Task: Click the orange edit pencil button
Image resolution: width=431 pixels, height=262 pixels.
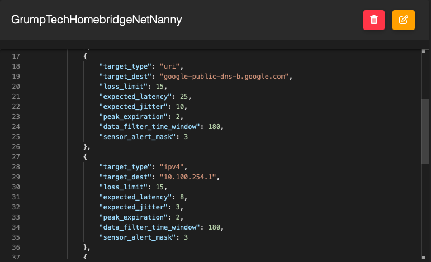Action: [404, 20]
